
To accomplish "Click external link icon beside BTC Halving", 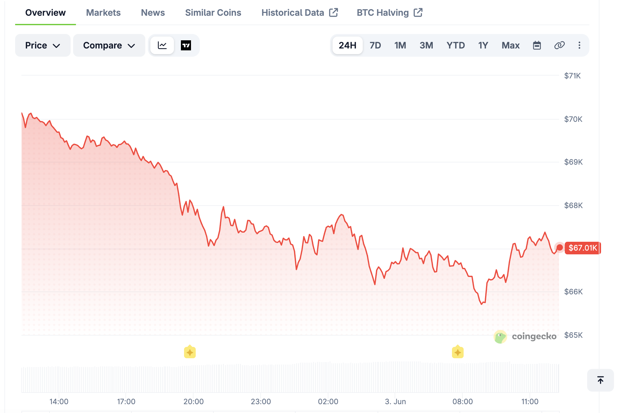I will coord(418,13).
